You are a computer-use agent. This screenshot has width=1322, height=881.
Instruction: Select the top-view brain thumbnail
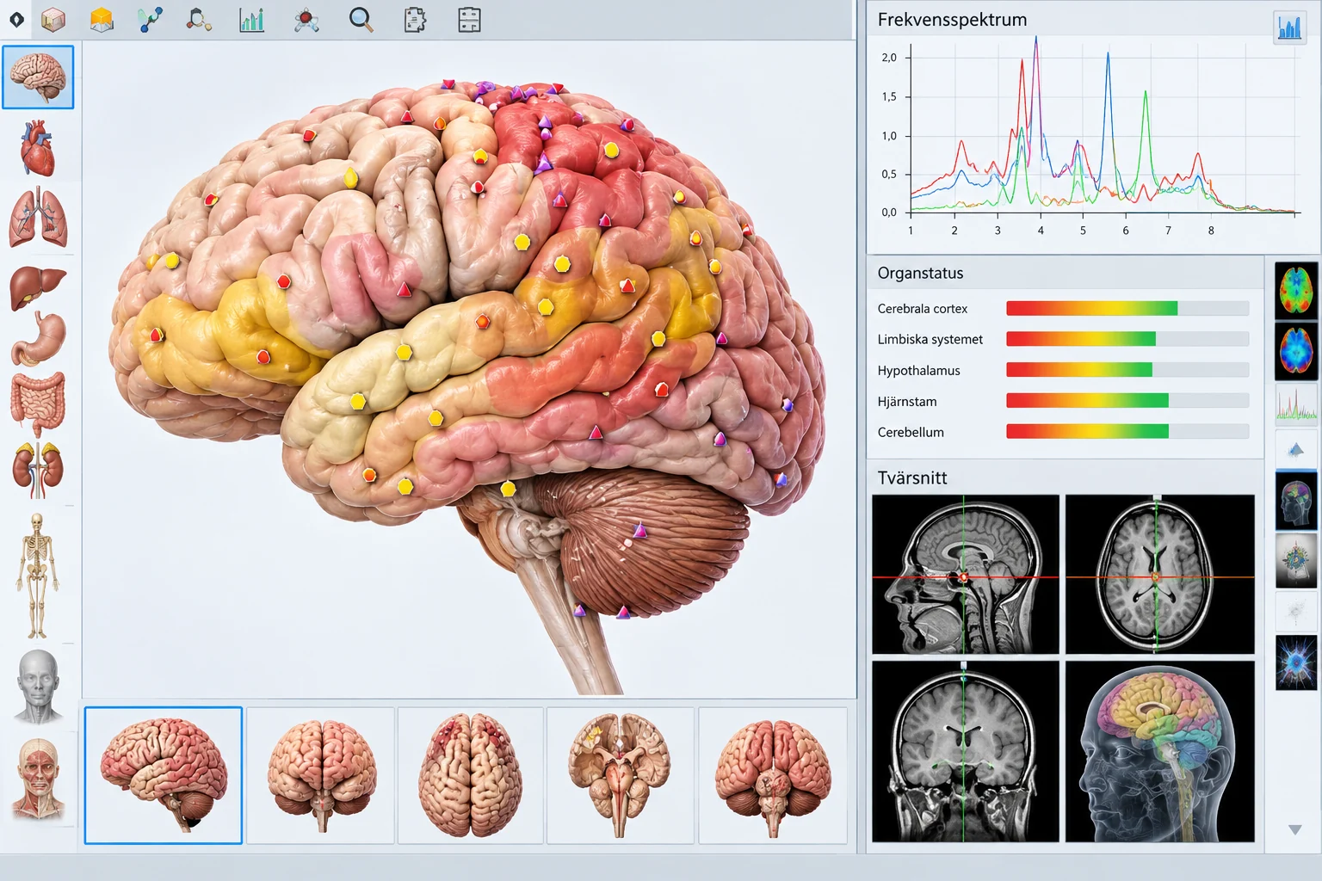(470, 775)
